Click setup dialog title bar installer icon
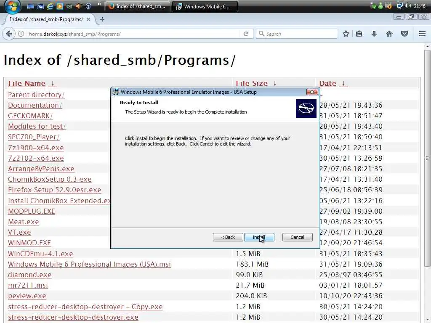Screen dimensions: 431x323 click(116, 92)
